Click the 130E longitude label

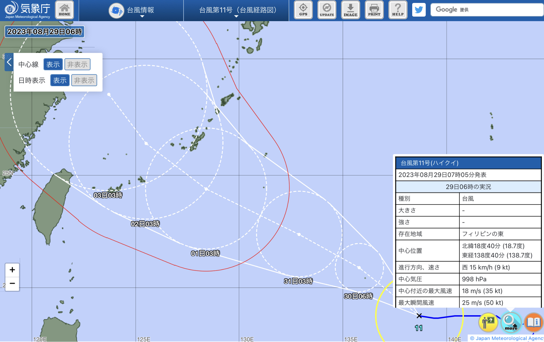[x=247, y=339]
